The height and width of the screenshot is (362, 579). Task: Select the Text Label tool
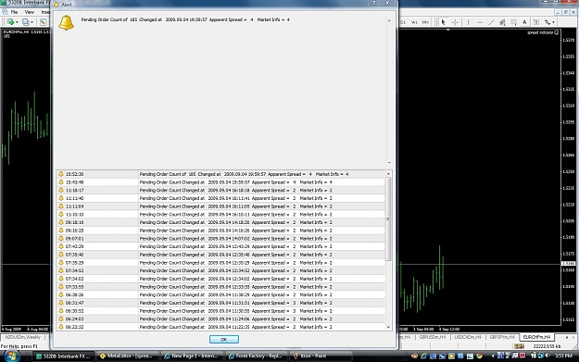536,22
